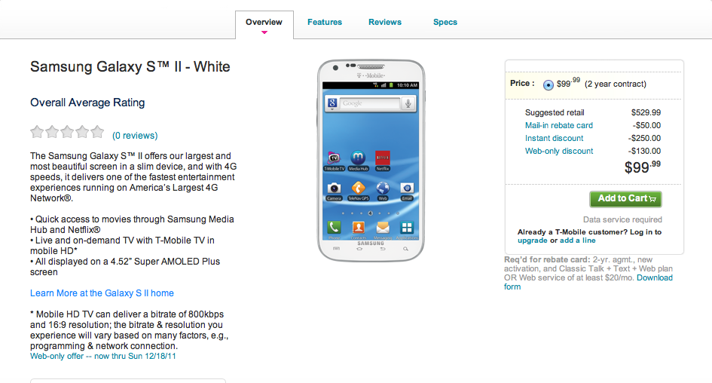Click the Web-only offer thru 12/18/11 link
The height and width of the screenshot is (383, 712).
click(102, 356)
